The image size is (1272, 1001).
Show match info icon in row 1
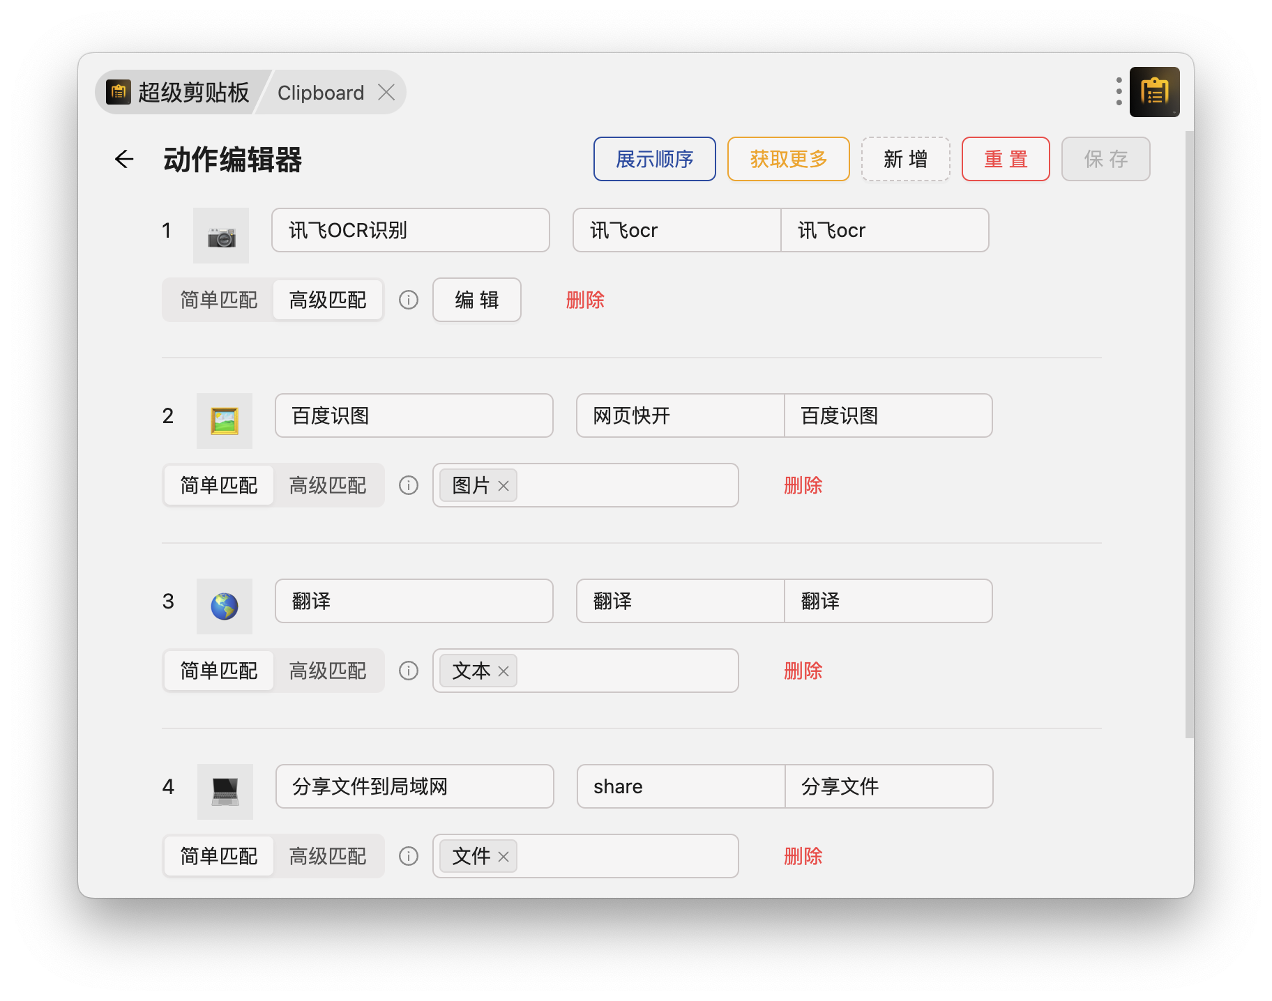[x=409, y=300]
